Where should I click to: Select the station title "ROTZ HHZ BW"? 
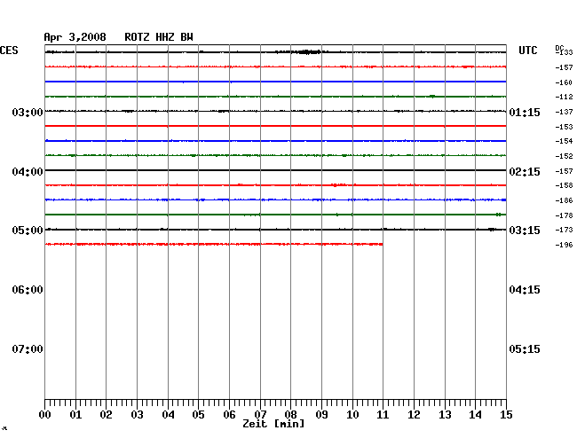[159, 37]
